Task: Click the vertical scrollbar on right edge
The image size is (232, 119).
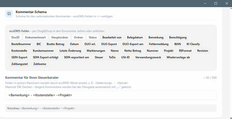Action: pos(231,63)
